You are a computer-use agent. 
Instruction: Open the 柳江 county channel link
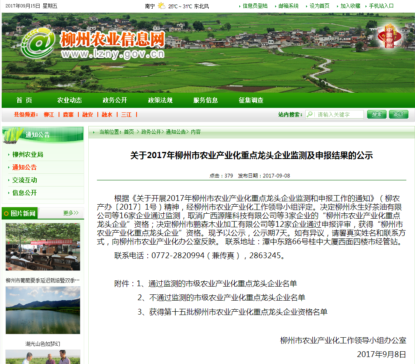coord(49,115)
